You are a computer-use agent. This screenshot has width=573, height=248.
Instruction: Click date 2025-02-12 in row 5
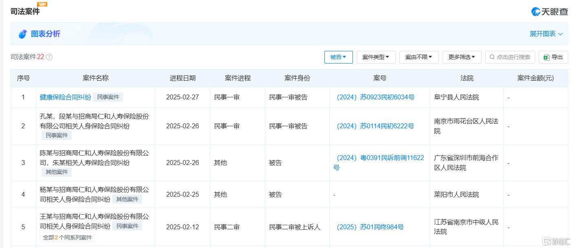[x=183, y=227]
